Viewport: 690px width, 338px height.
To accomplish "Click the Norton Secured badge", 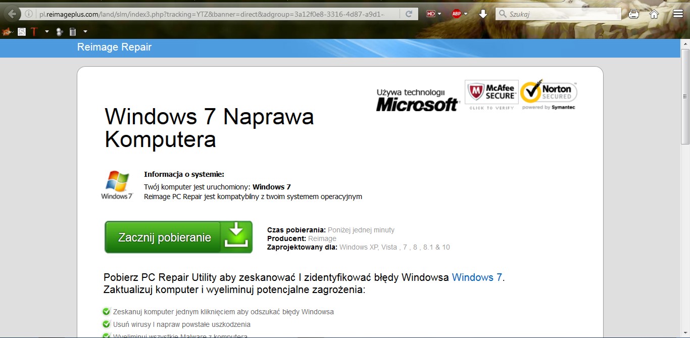I will point(549,94).
